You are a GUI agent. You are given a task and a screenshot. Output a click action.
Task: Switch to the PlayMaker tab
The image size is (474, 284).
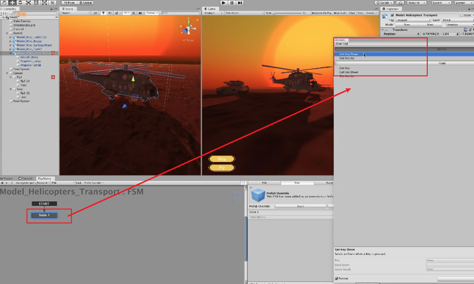pyautogui.click(x=45, y=178)
